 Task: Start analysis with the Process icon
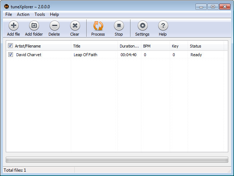click(98, 26)
